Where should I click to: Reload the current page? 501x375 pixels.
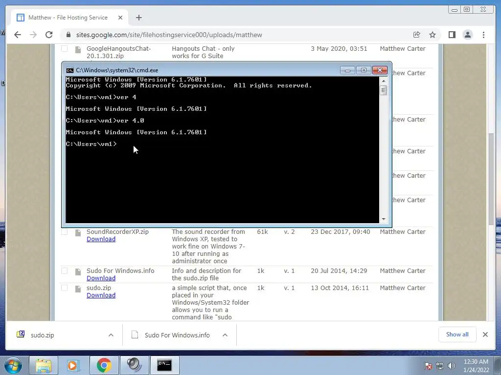click(49, 35)
